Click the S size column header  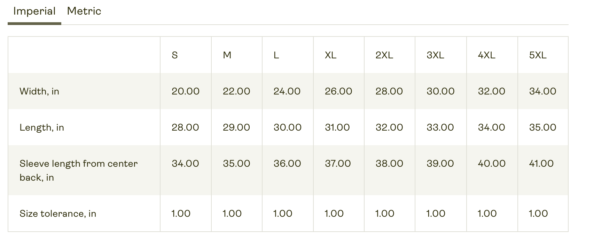[174, 55]
